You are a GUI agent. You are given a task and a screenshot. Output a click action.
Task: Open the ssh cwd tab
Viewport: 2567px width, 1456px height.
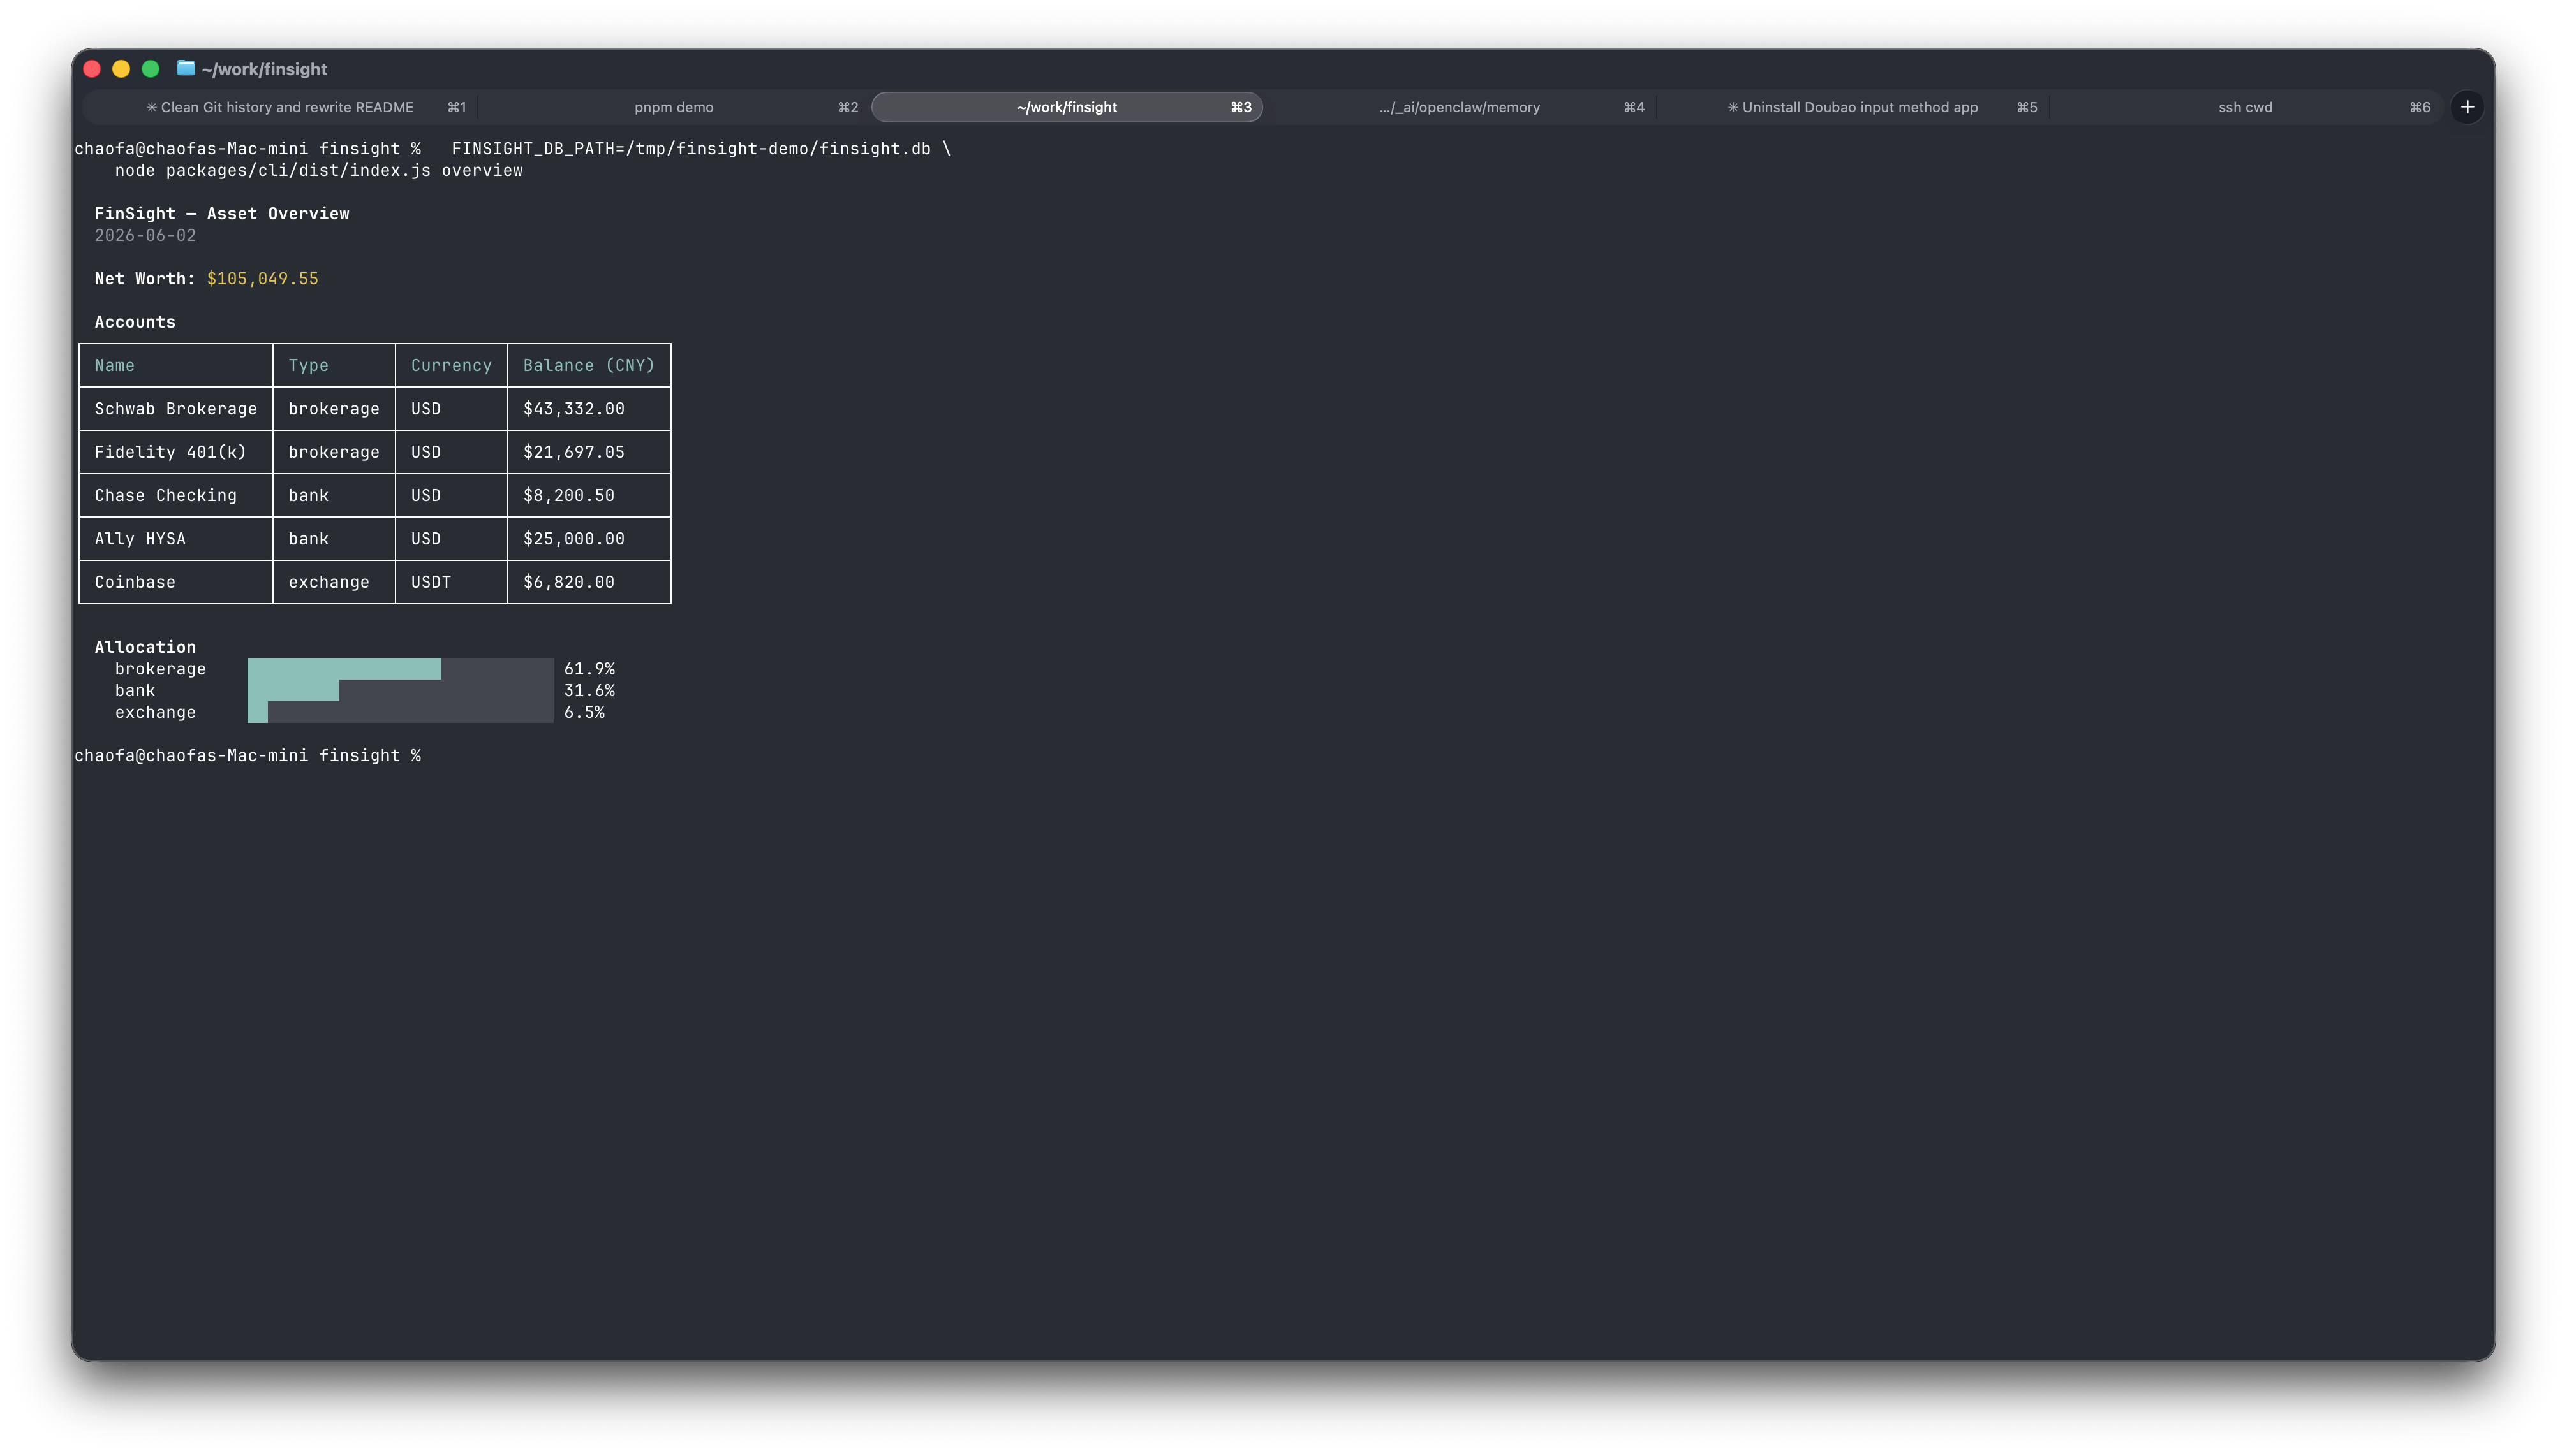coord(2245,107)
